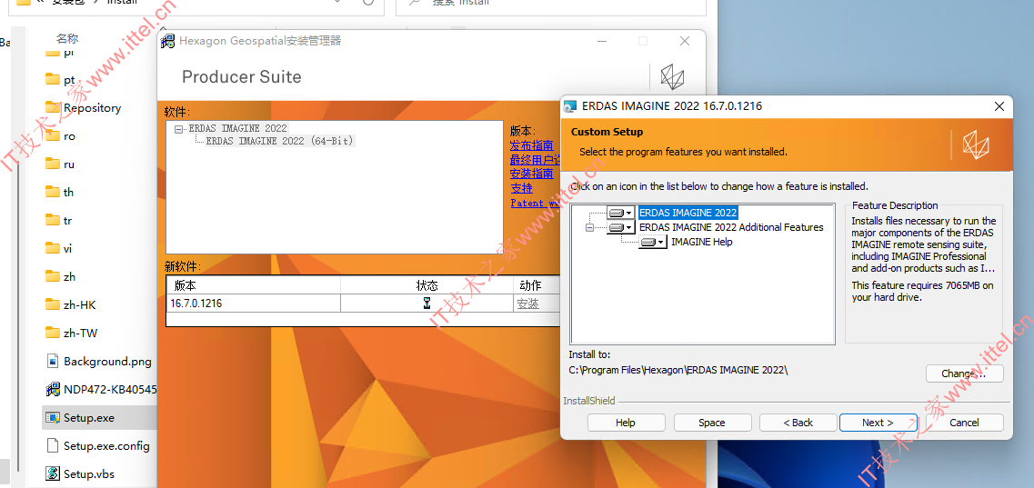Select IMAGINE Help feature row
Viewport: 1034px width, 488px height.
(x=702, y=242)
